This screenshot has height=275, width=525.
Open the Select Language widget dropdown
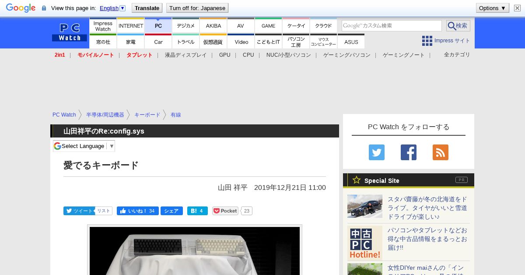[84, 146]
